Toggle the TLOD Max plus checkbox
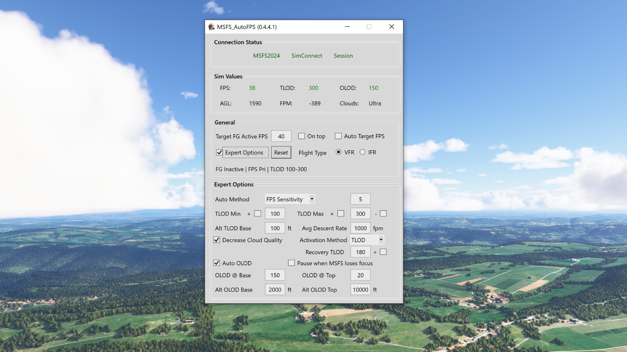The image size is (627, 352). click(x=341, y=213)
